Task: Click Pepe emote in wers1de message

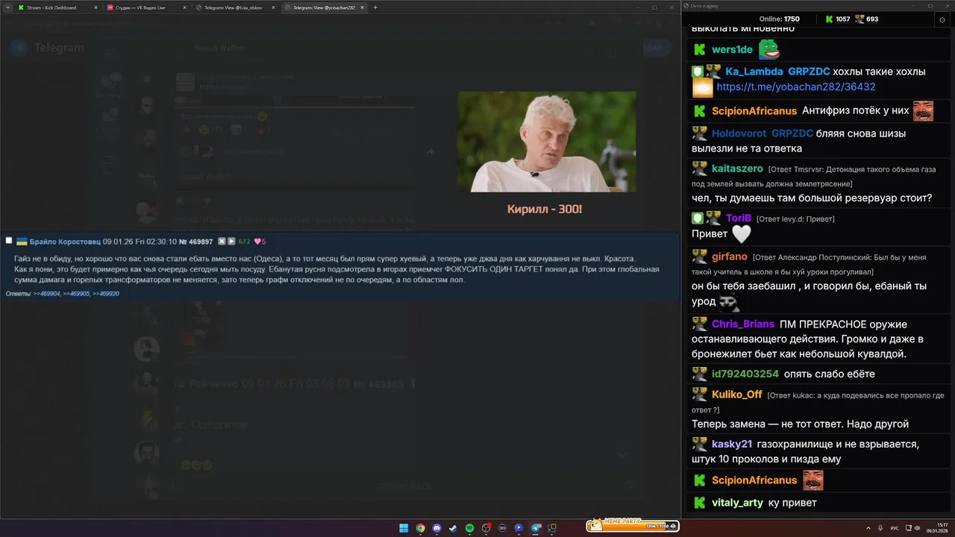Action: pyautogui.click(x=769, y=49)
